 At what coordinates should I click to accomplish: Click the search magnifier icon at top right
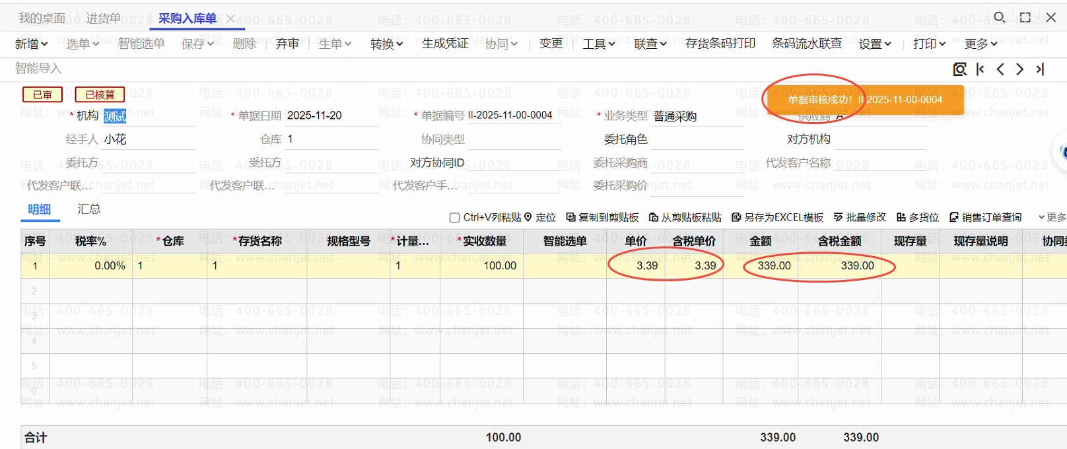pos(1000,17)
